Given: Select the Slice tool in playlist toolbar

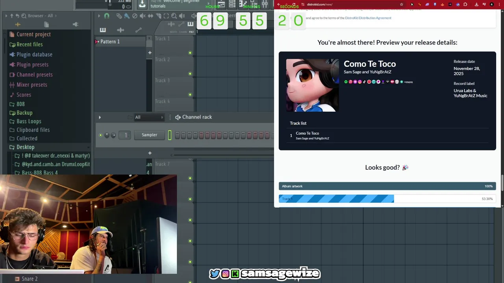Looking at the screenshot, I should click(x=158, y=16).
